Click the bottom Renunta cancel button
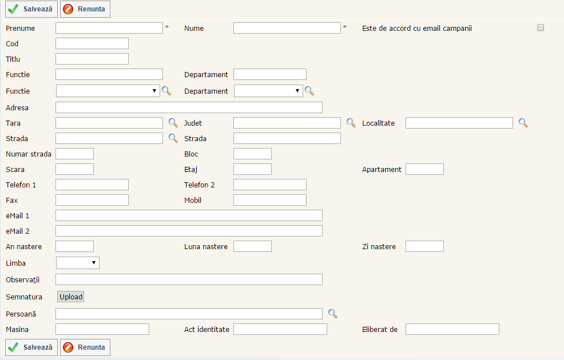 click(x=85, y=347)
